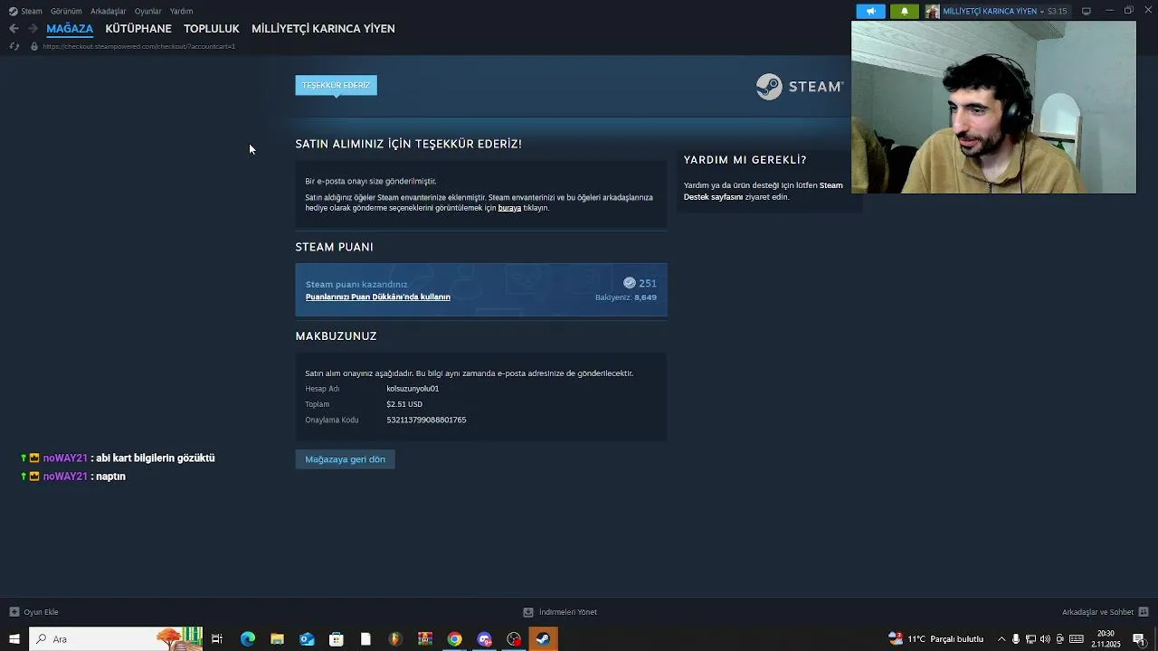Open the Windows Start menu

14,639
